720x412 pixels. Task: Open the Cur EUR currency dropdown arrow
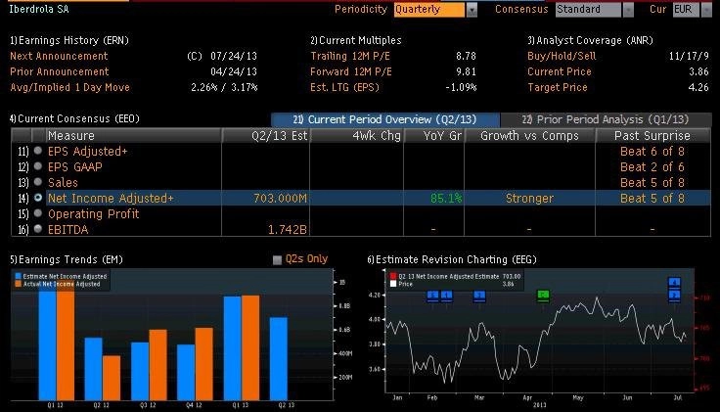pos(706,10)
